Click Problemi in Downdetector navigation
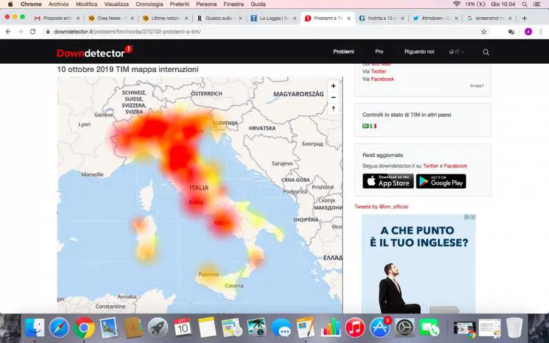Screen dimensions: 549x343 pos(344,51)
